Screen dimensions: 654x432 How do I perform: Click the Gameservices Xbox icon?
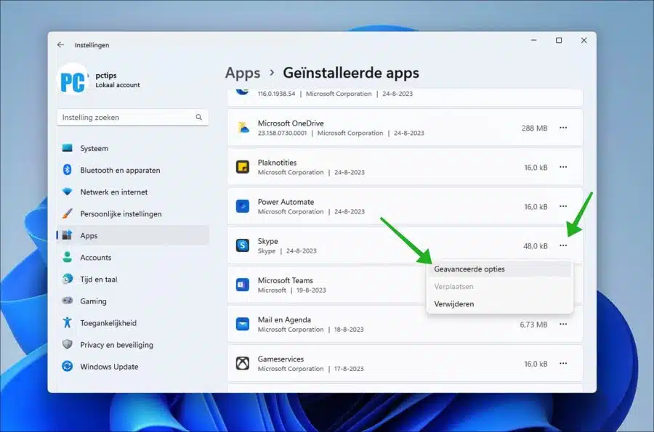243,363
